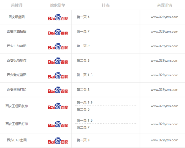This screenshot has height=148, width=185.
Task: Open www.029yzm.com source for 西安工程图打印
Action: (x=165, y=124)
